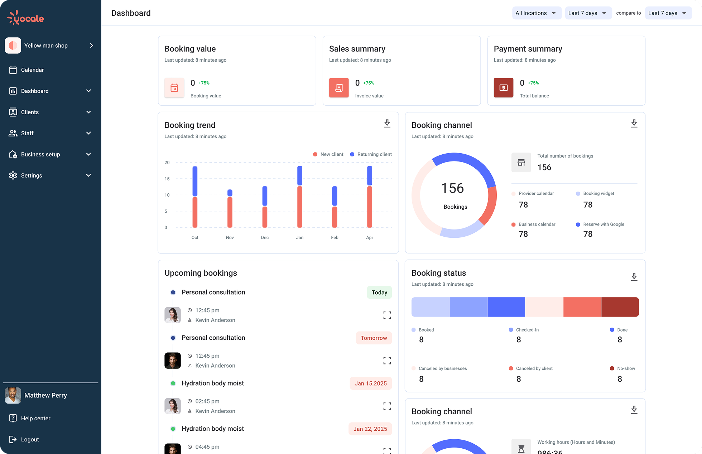The height and width of the screenshot is (454, 702).
Task: Download the Booking trend chart
Action: (x=387, y=124)
